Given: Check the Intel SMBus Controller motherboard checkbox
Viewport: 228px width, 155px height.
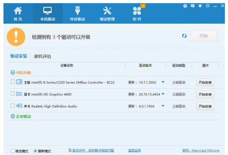Looking at the screenshot, I should 13,82.
